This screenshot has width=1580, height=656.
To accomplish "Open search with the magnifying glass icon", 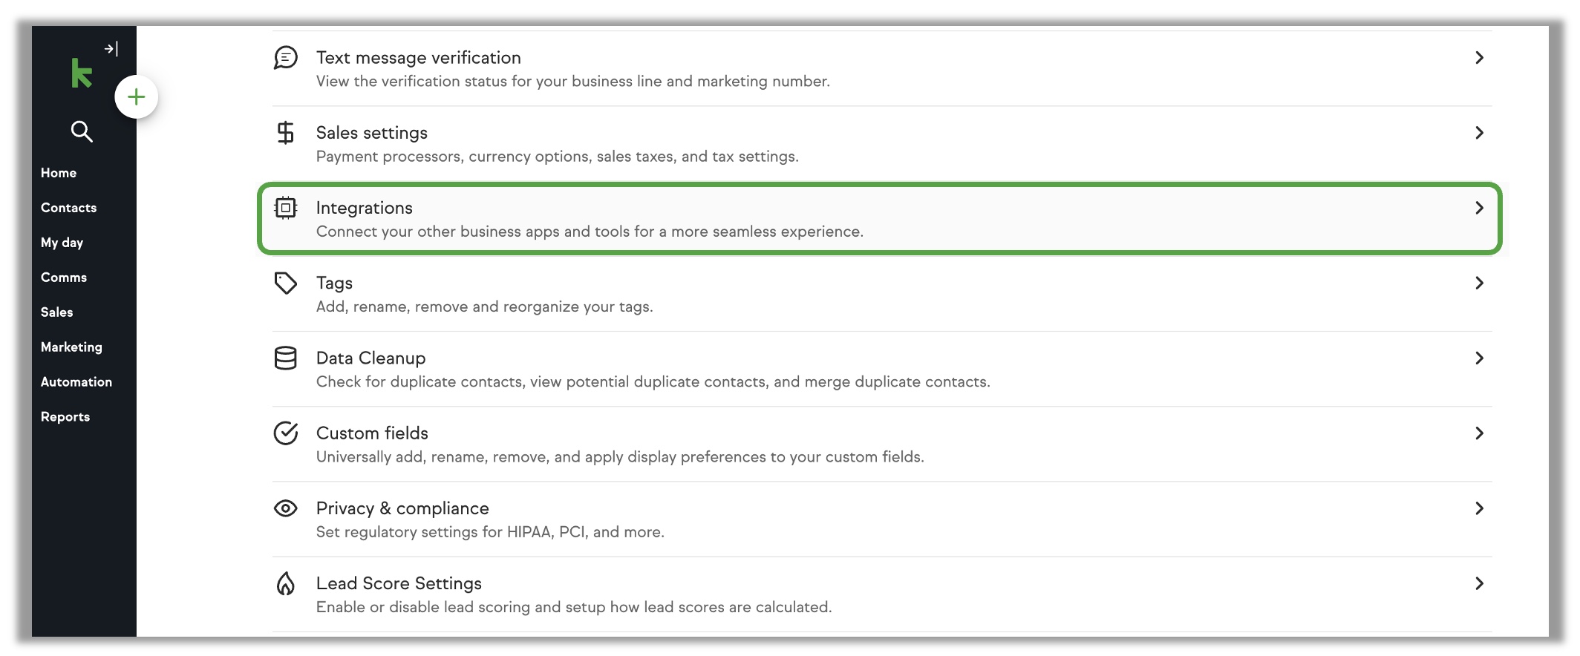I will (82, 131).
